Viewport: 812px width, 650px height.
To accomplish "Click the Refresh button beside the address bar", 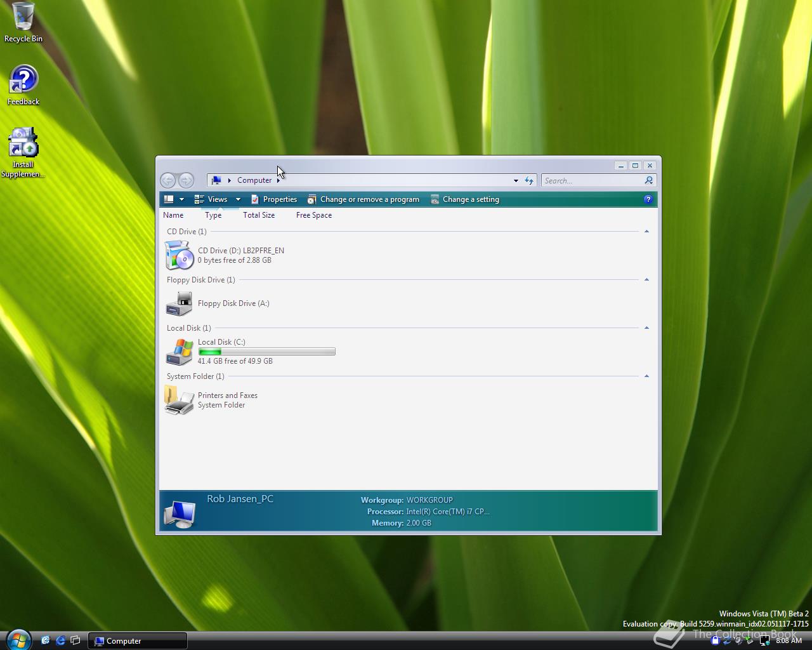I will (x=529, y=180).
